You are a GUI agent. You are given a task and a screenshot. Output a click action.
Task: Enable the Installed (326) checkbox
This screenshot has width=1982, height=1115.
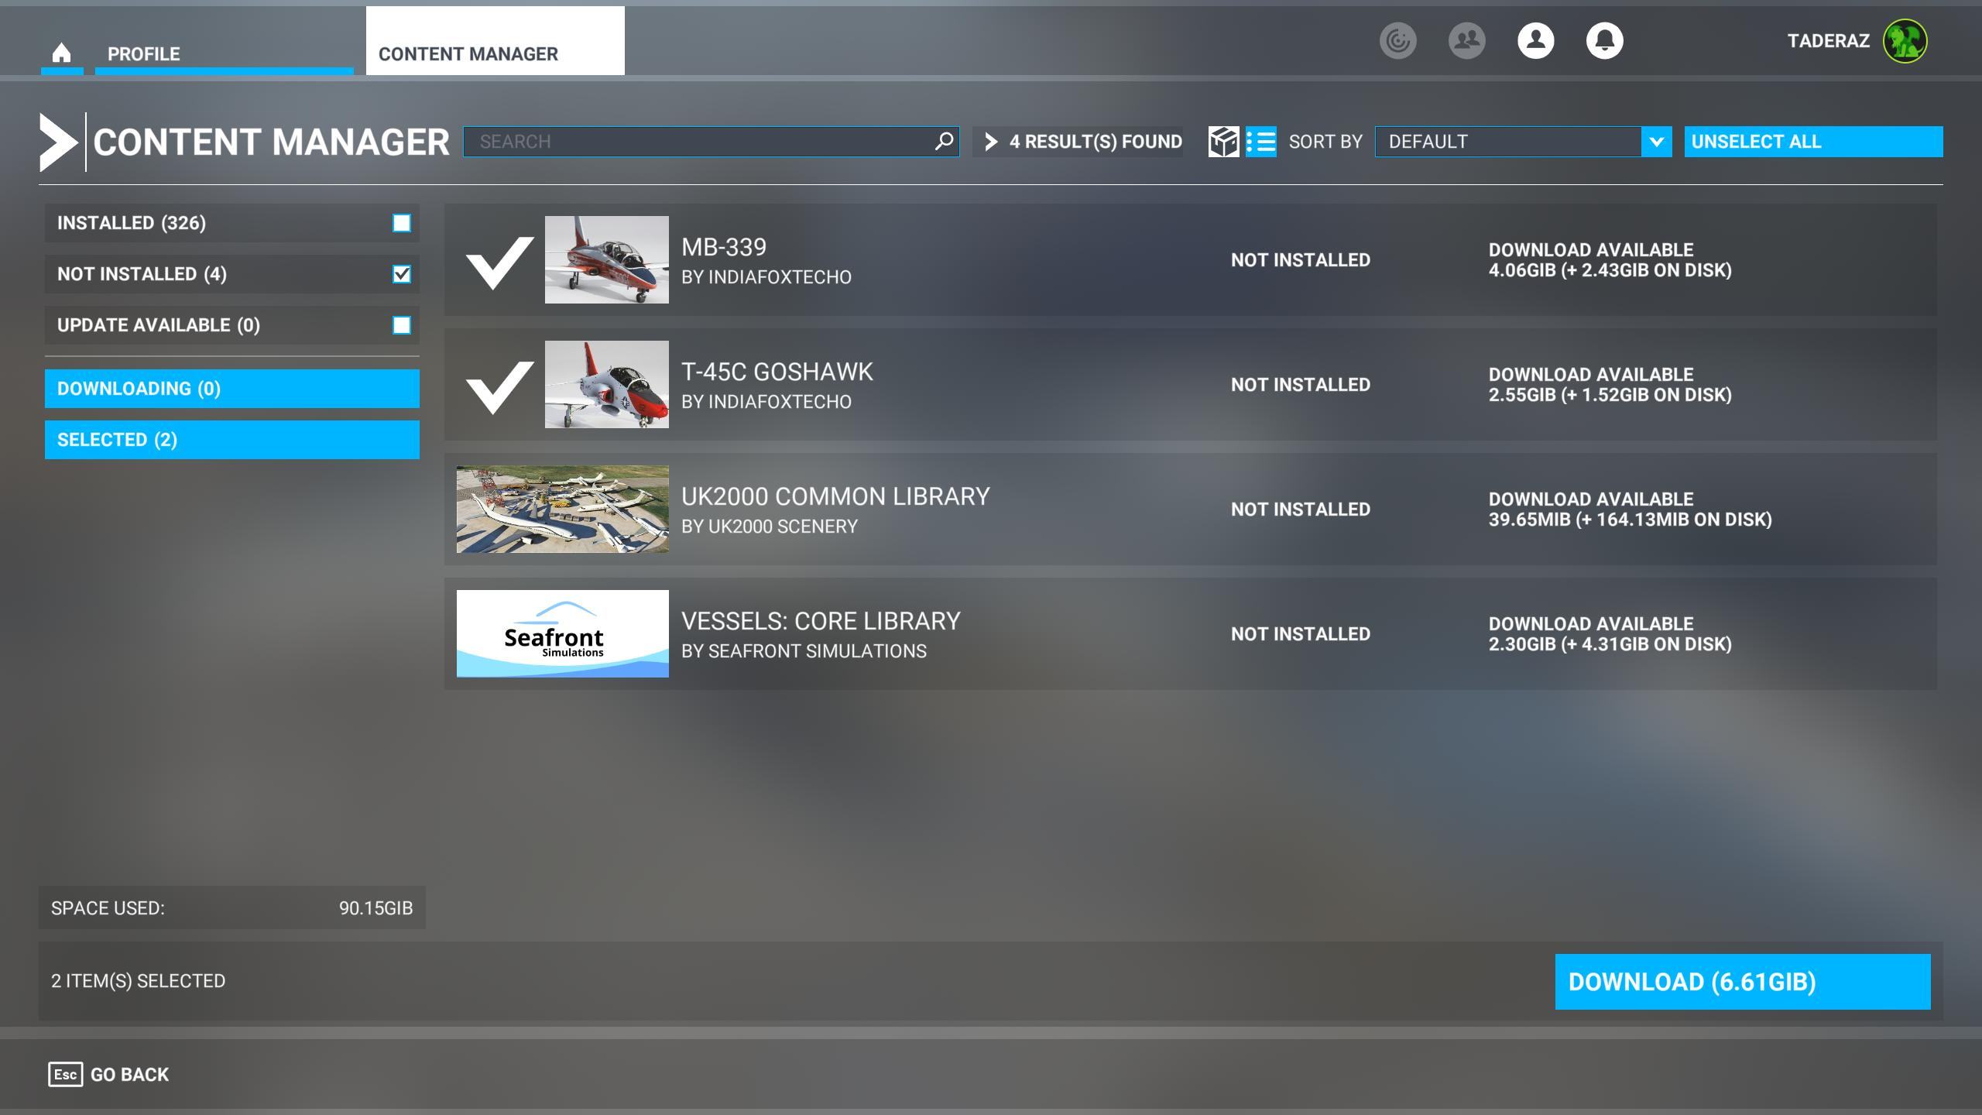401,223
